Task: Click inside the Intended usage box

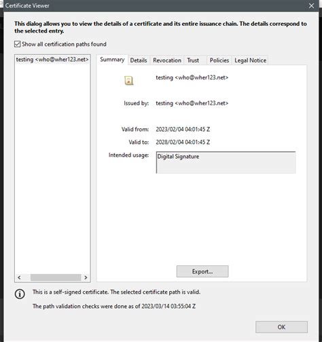Action: pos(226,163)
